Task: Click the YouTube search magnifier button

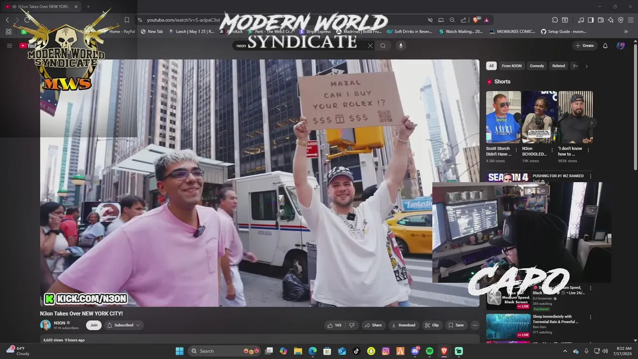Action: [383, 45]
